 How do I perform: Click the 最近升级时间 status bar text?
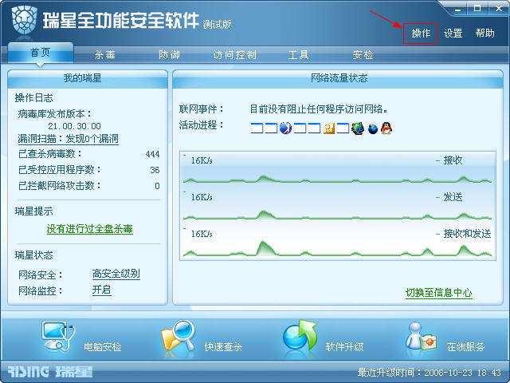click(x=429, y=373)
